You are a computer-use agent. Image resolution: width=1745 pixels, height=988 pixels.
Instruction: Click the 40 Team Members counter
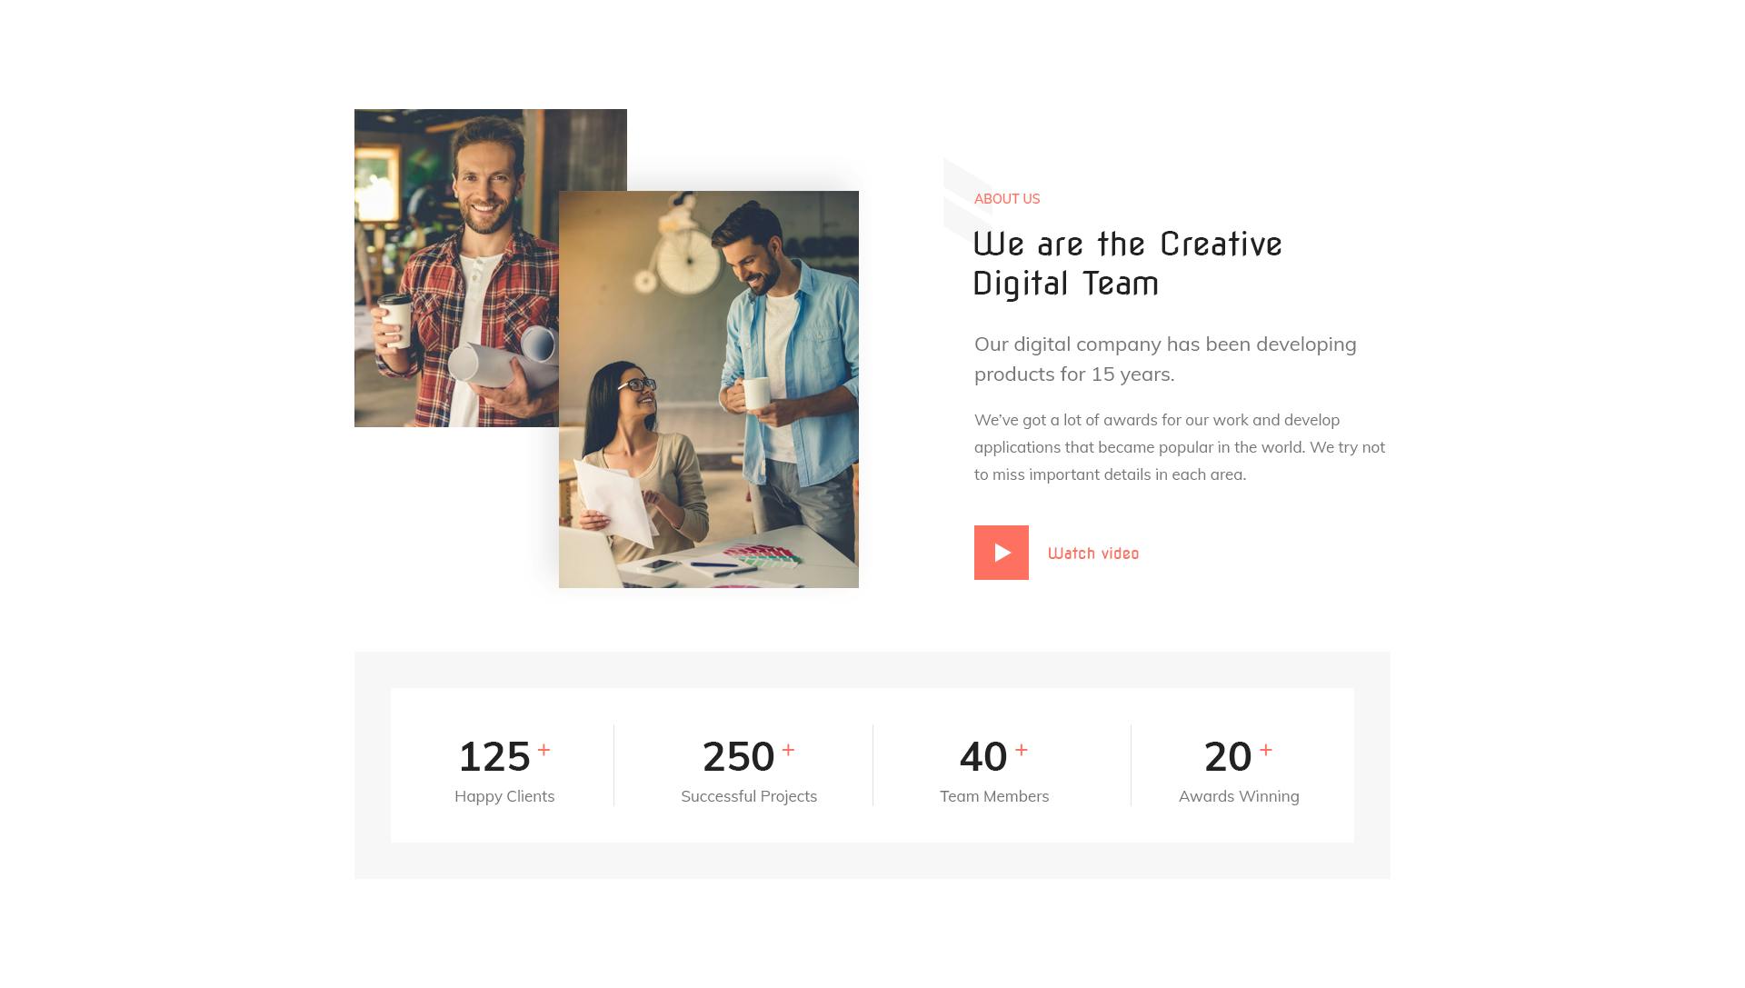point(994,770)
